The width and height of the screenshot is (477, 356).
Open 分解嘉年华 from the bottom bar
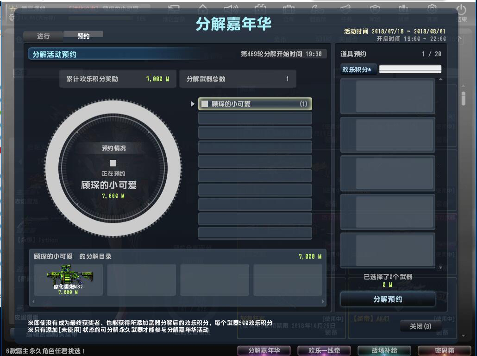[x=264, y=350]
